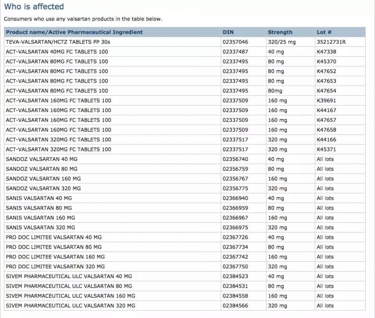The height and width of the screenshot is (318, 375).
Task: Click the DIN column header
Action: click(x=227, y=32)
